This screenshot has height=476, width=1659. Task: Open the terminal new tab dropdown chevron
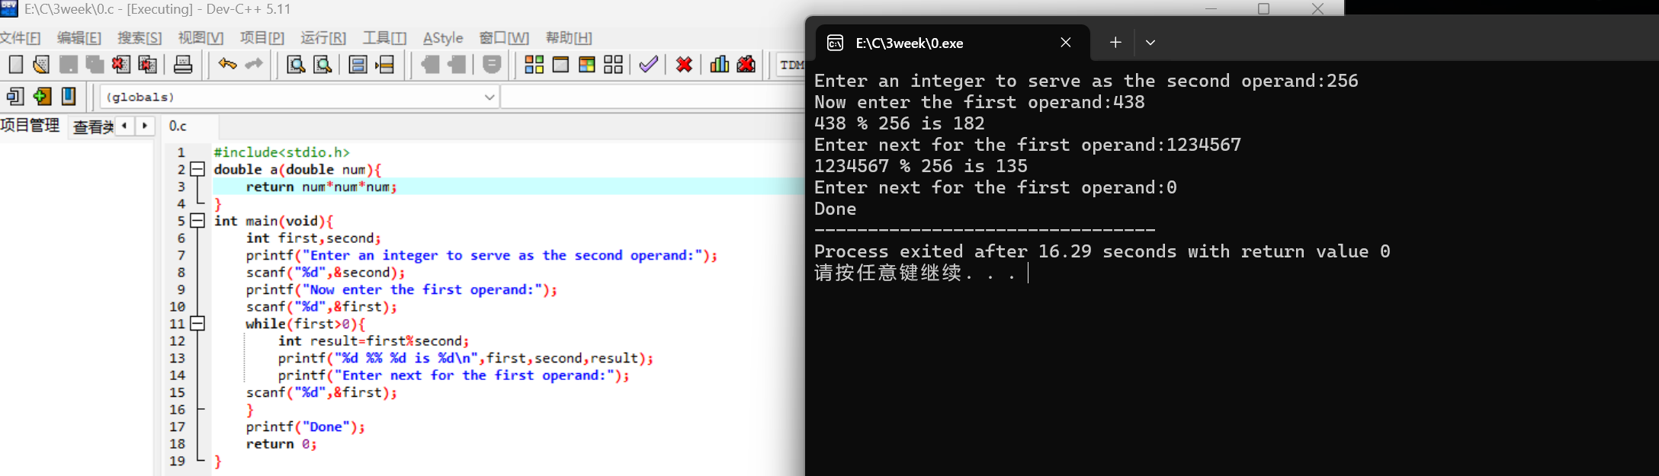1150,43
